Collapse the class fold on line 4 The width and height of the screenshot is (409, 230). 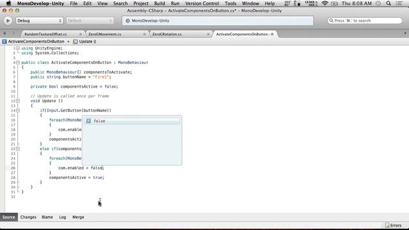coord(18,63)
